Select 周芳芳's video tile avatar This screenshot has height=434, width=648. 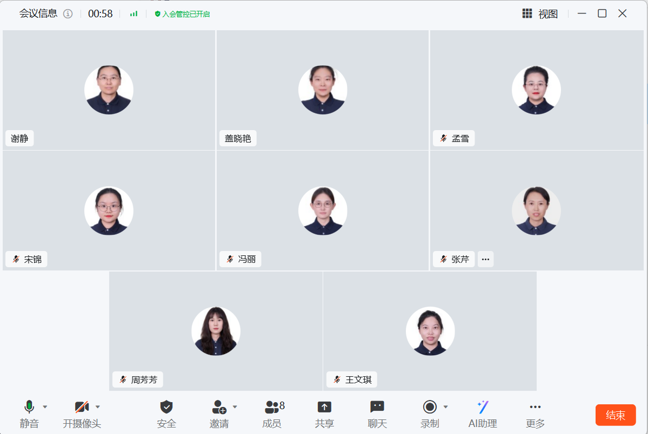pos(216,331)
